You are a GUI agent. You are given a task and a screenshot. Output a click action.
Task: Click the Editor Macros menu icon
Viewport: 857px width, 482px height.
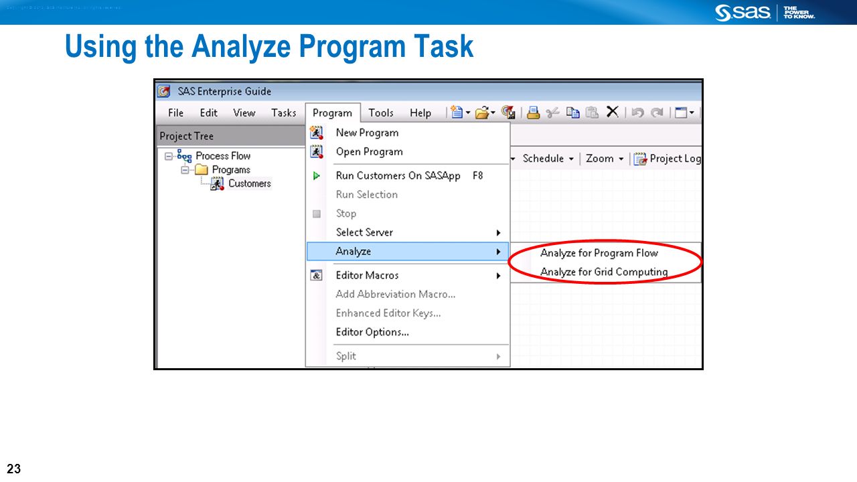317,275
